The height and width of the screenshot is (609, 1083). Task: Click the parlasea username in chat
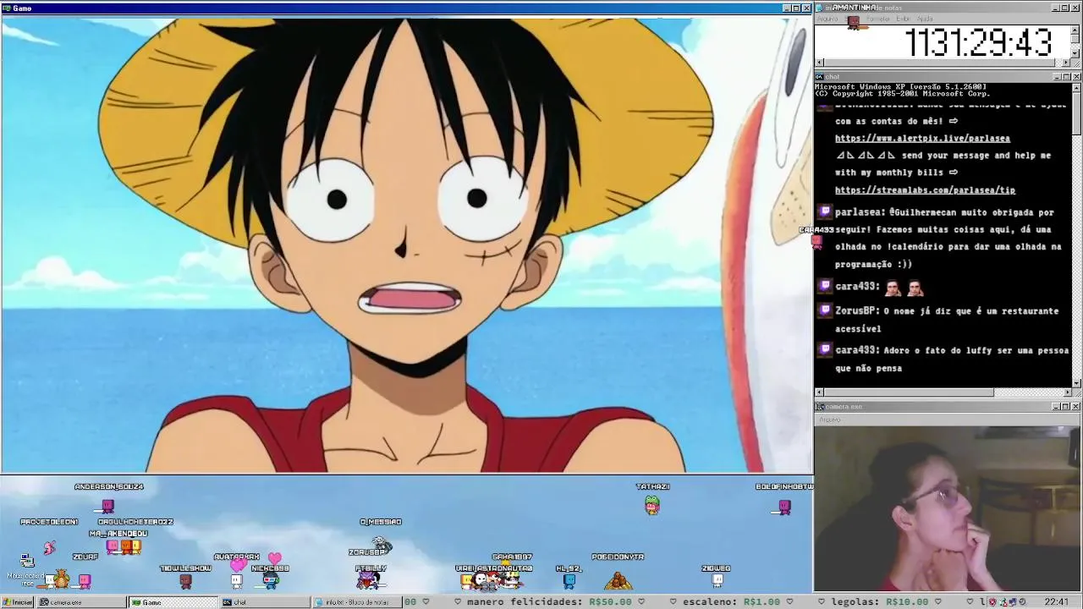point(857,212)
